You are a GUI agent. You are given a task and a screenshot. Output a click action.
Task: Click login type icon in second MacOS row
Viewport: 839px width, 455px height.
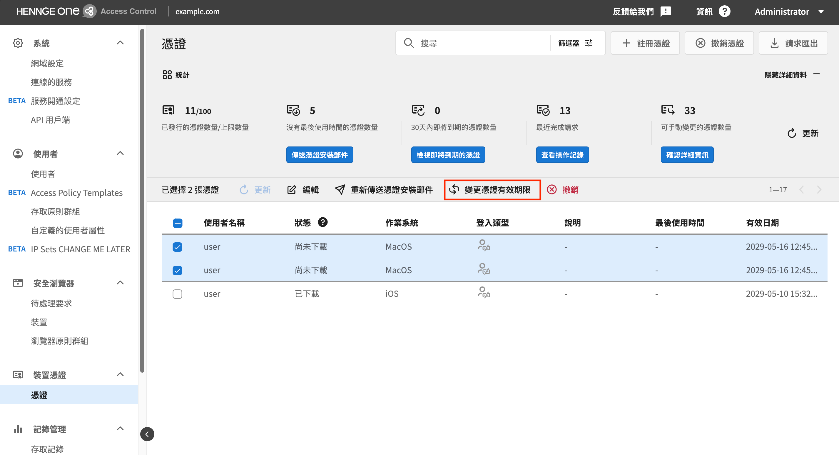pos(484,269)
